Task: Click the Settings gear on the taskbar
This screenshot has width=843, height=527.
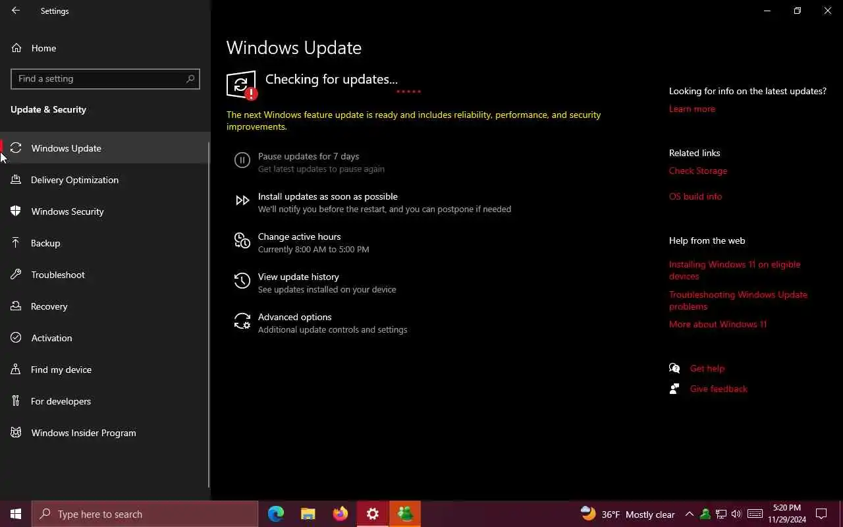Action: click(x=373, y=514)
